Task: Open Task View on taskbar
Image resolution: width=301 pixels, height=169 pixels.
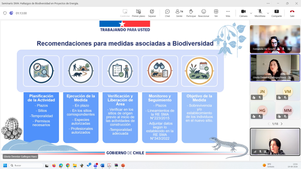Action: click(x=47, y=165)
